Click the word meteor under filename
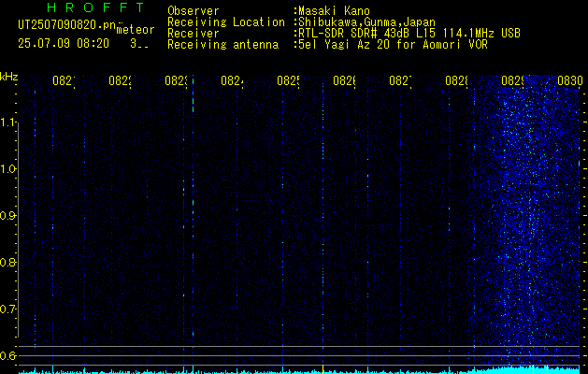This screenshot has height=374, width=588. [x=136, y=30]
